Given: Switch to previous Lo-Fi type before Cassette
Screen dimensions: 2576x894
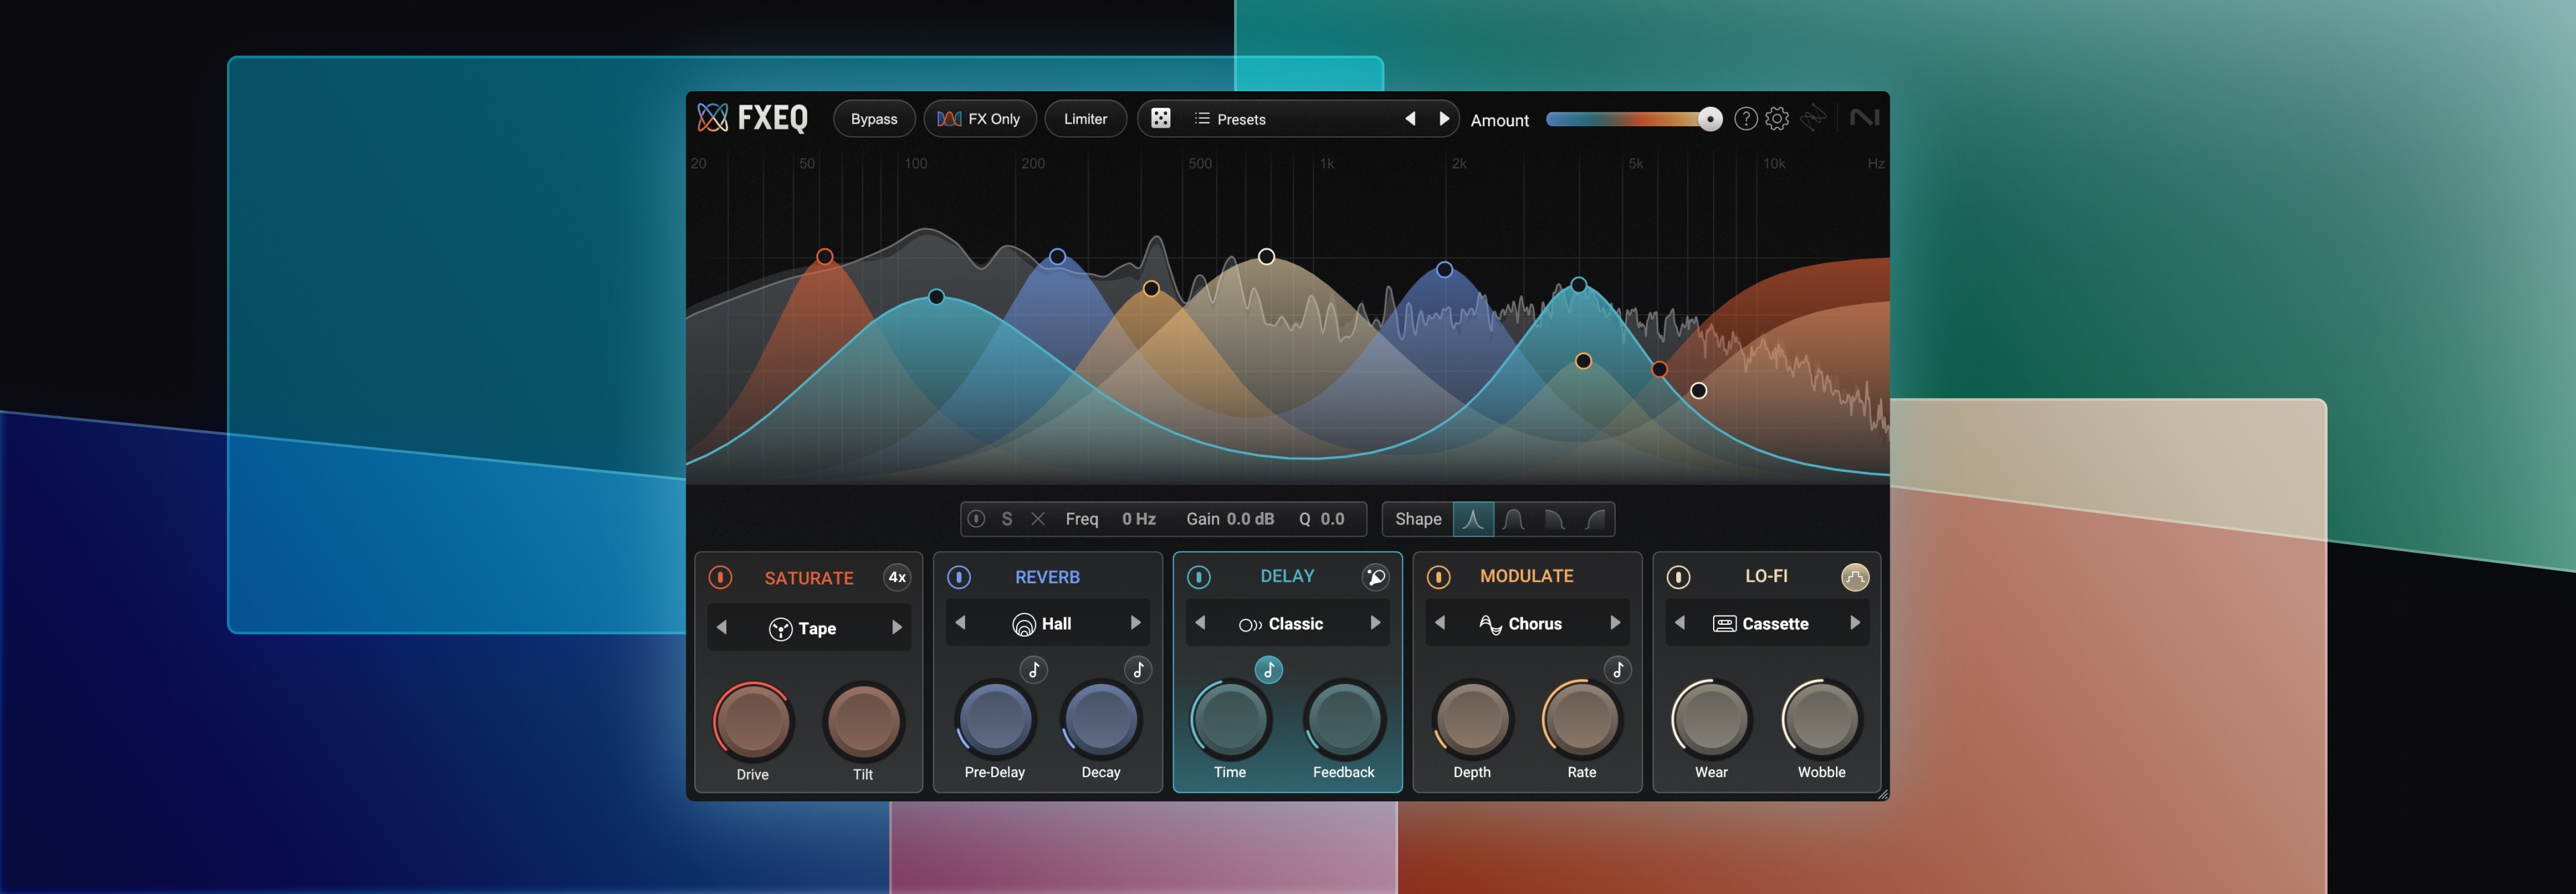Looking at the screenshot, I should point(1680,623).
